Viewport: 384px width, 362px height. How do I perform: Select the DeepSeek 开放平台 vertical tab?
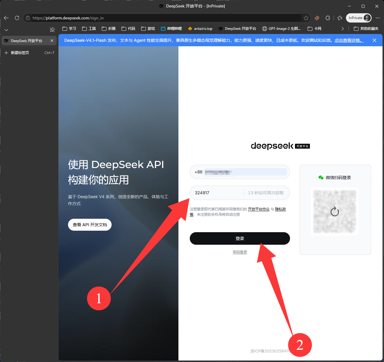(29, 41)
